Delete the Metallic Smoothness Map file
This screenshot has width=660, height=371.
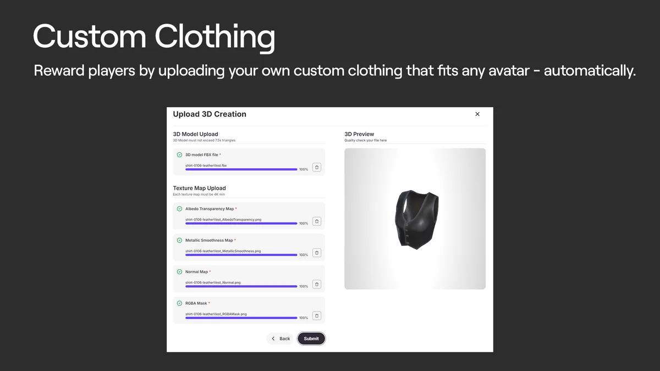click(x=317, y=253)
